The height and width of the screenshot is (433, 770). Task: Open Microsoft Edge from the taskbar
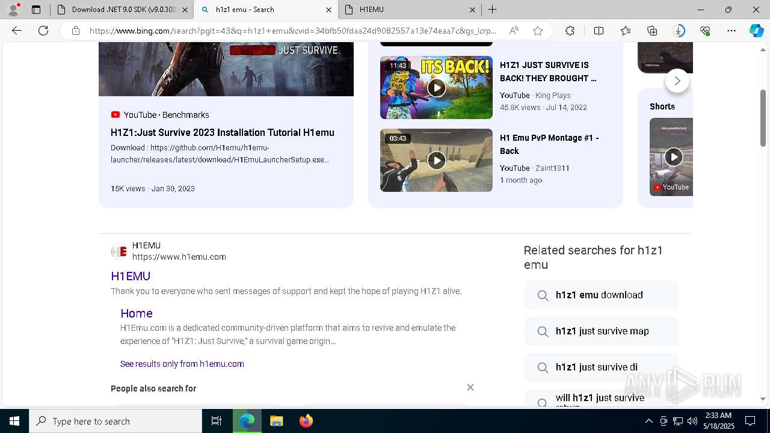click(x=247, y=421)
